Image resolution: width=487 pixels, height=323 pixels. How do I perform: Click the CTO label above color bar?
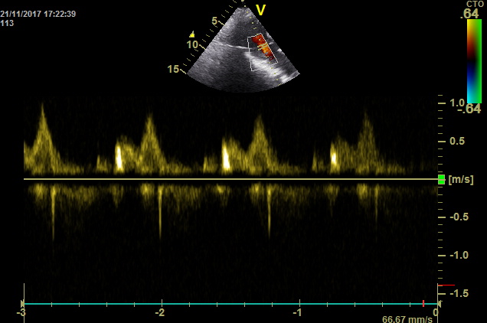(x=475, y=4)
